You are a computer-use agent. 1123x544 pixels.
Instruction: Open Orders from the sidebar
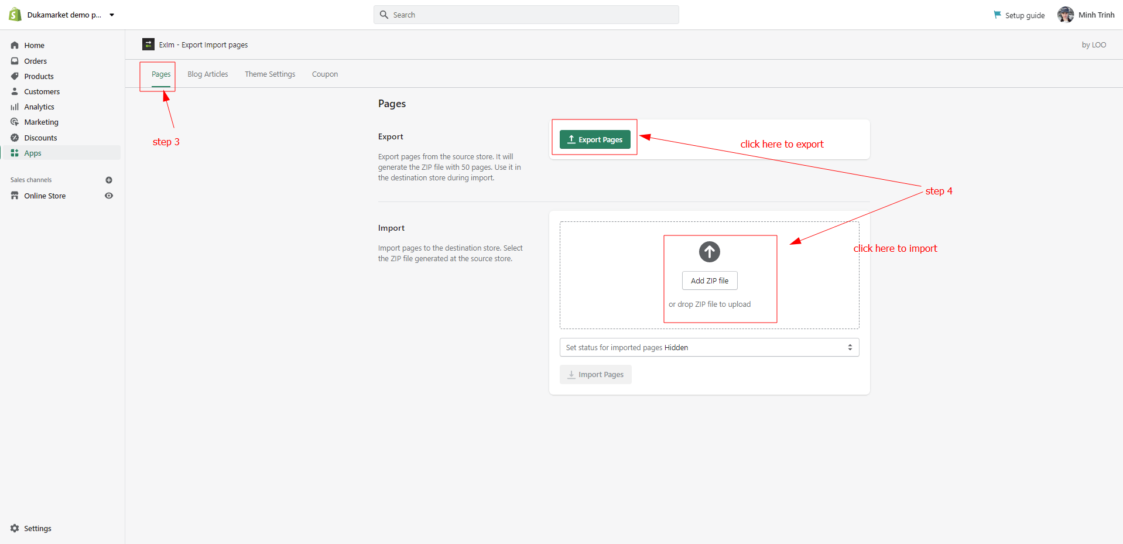click(x=35, y=61)
